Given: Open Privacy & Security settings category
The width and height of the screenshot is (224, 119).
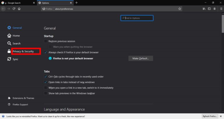Looking at the screenshot, I should [x=23, y=51].
